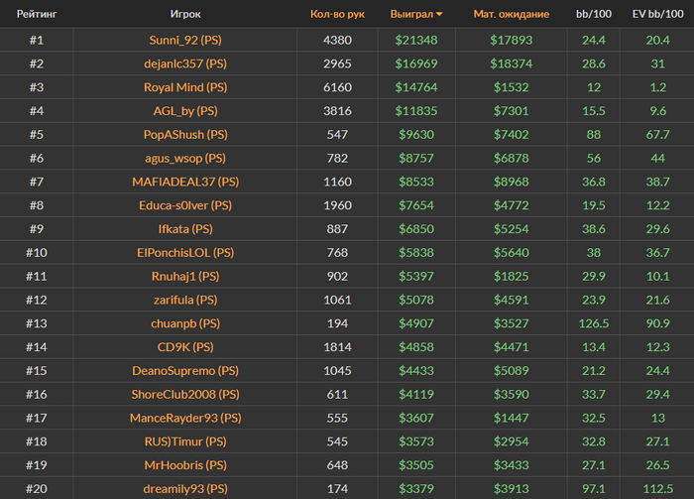This screenshot has width=694, height=499.
Task: Open Educa-s0lver (PS) profile
Action: tap(184, 205)
